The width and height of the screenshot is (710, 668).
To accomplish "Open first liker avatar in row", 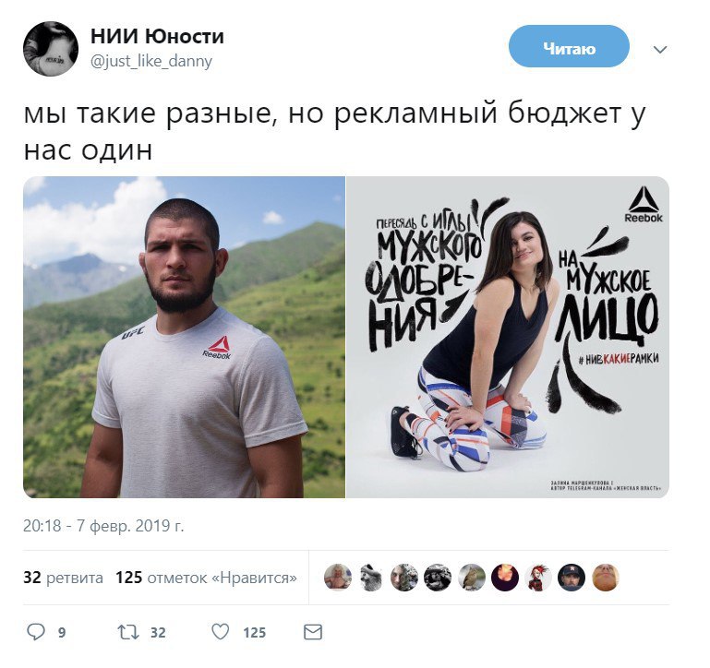I will click(x=338, y=578).
